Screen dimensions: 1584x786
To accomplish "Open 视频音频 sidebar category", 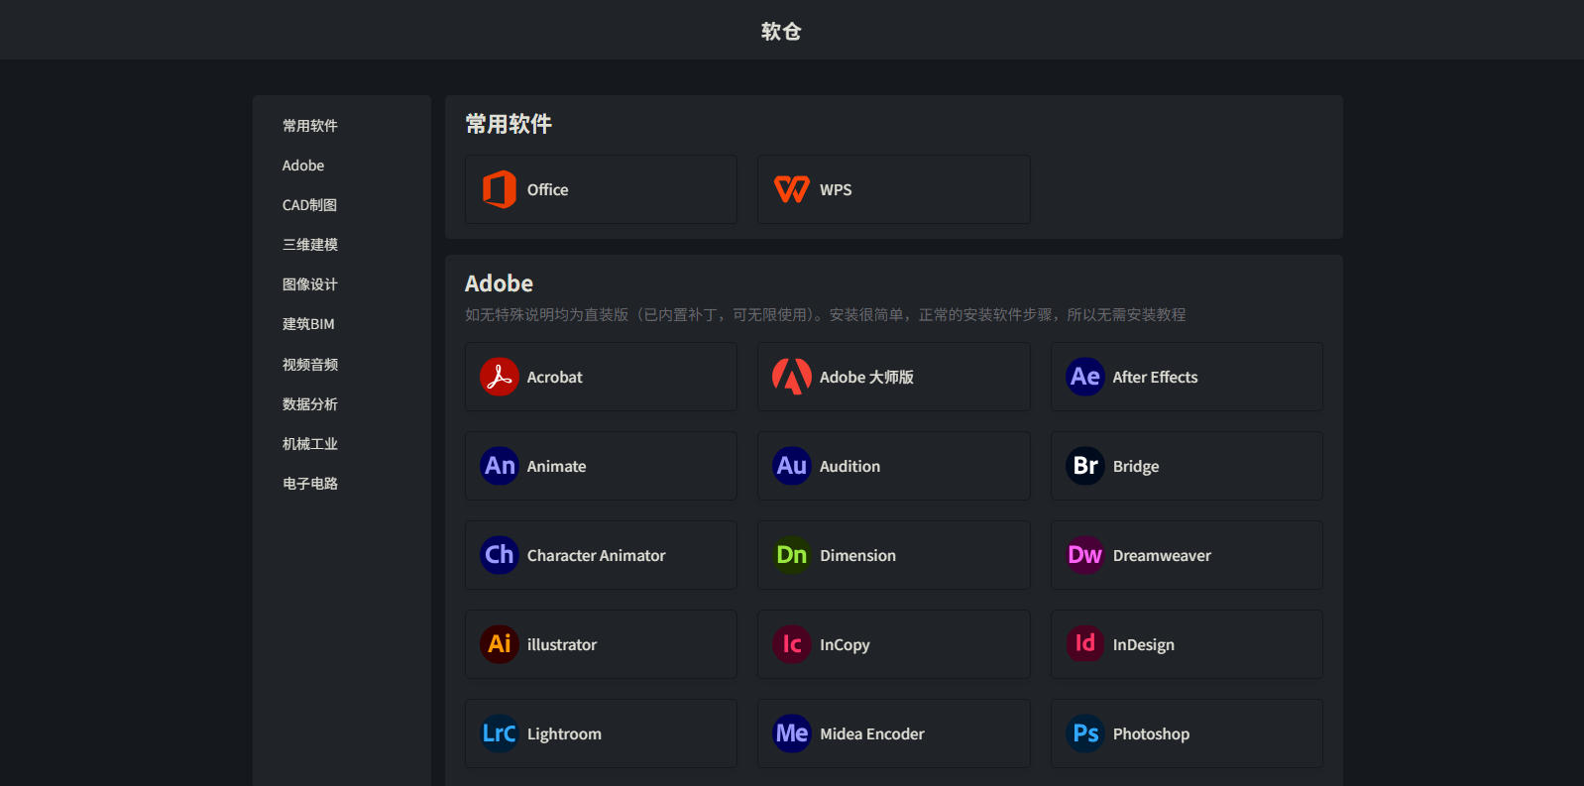I will [310, 365].
